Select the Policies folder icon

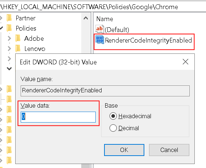(9, 28)
